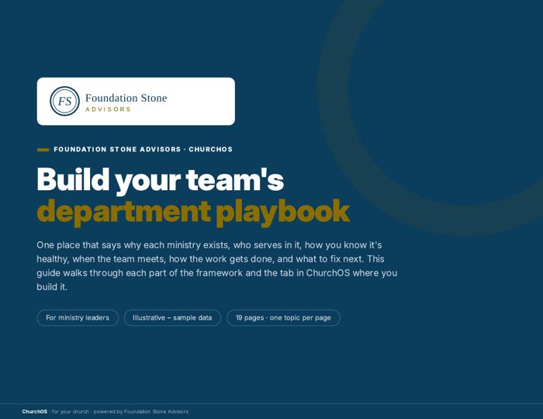543x419 pixels.
Task: Select the '19 pages · one topic per page' pill
Action: click(x=283, y=317)
